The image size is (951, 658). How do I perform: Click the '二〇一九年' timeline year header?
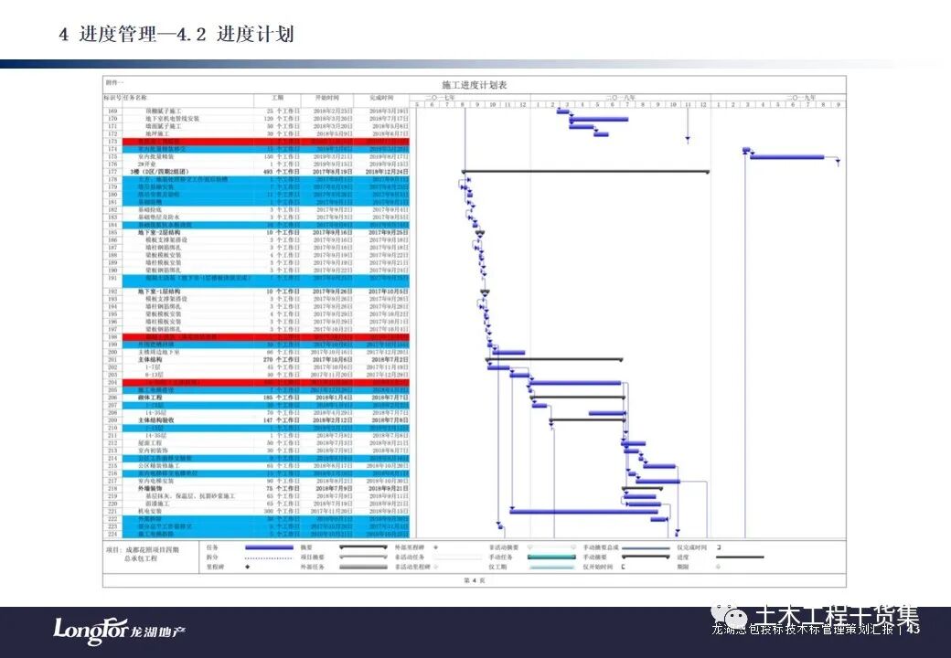click(x=801, y=98)
